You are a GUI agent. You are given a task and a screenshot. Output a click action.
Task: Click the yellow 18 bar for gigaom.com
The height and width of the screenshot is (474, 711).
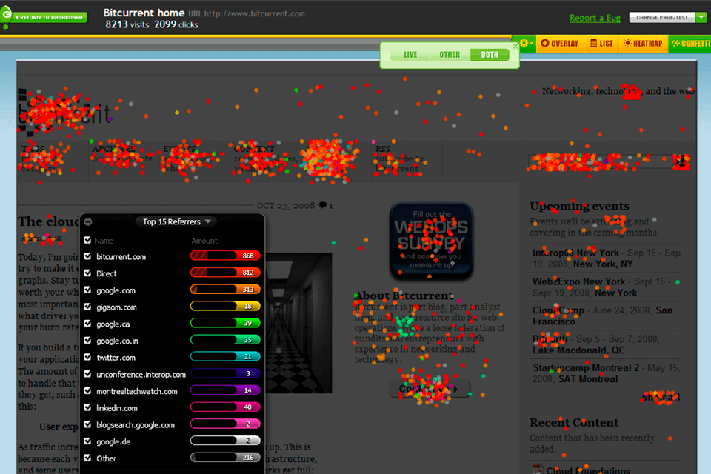click(225, 306)
